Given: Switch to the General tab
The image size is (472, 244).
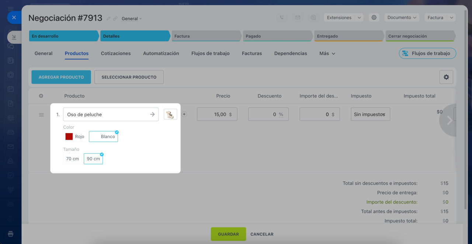Looking at the screenshot, I should point(44,53).
